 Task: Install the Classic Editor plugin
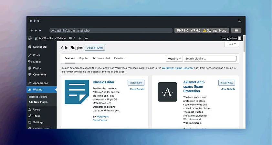click(x=136, y=83)
